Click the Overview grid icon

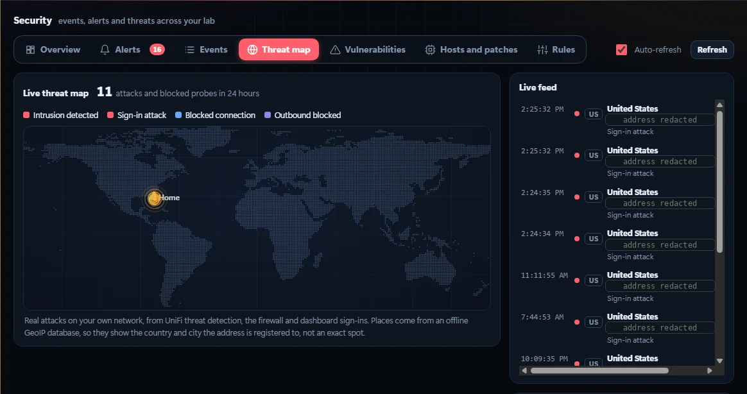[31, 49]
